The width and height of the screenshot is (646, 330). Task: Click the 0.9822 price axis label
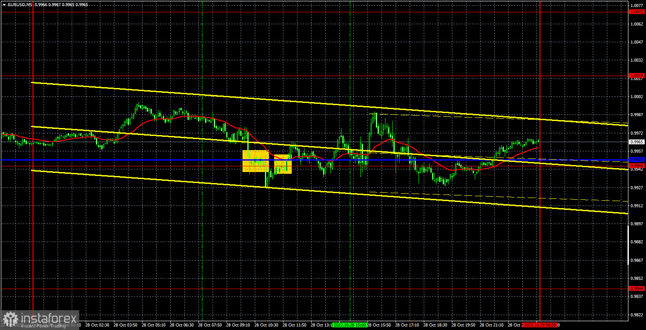coord(637,315)
